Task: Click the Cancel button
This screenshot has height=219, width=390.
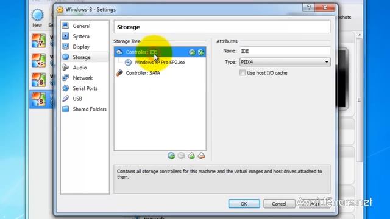Action: [279, 204]
